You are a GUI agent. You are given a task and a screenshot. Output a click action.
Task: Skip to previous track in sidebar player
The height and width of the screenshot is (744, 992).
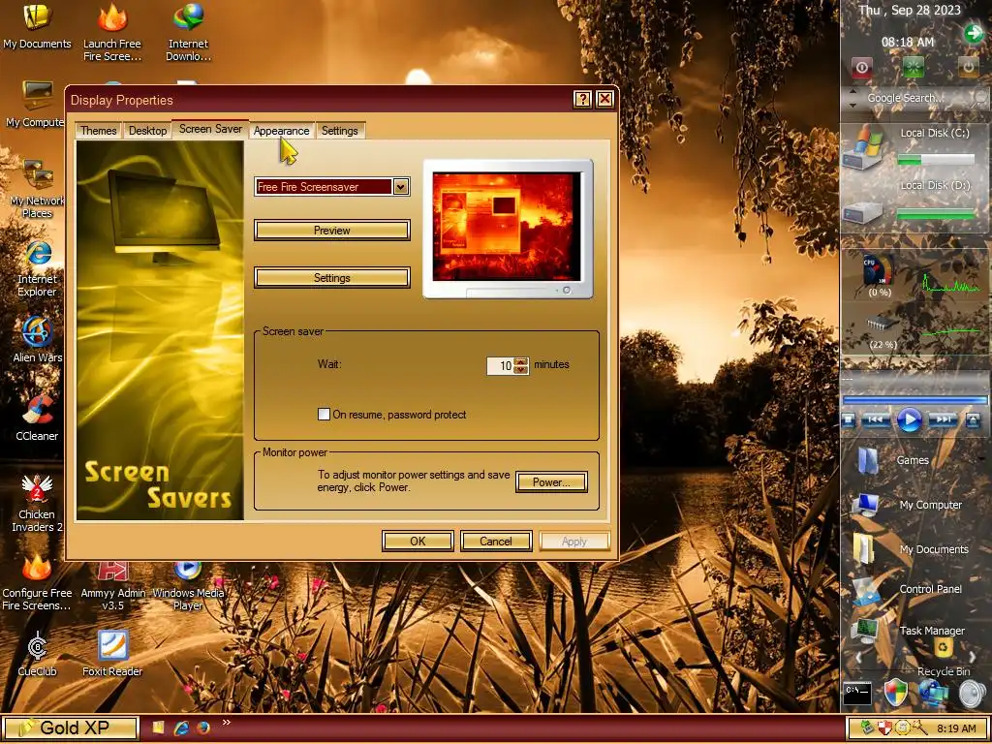(x=876, y=420)
